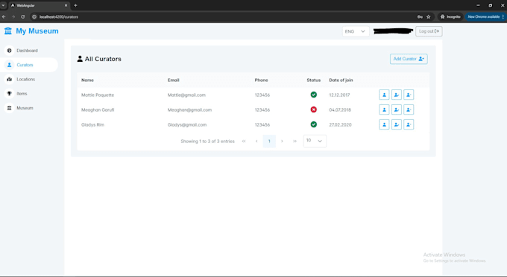Click the join date 12.12.2017
The width and height of the screenshot is (507, 277).
point(339,95)
